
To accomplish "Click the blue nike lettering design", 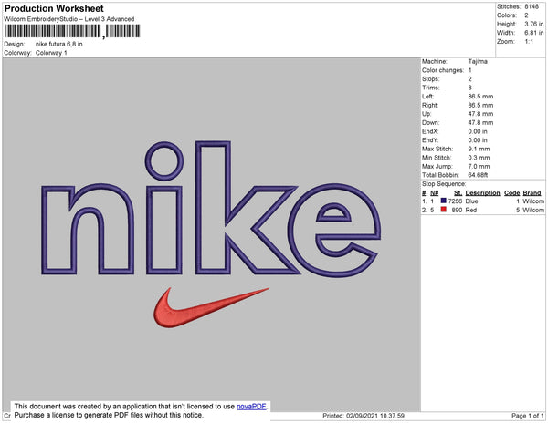I will [x=211, y=208].
